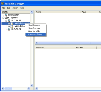Choose Stop Process from context menu

[36, 28]
